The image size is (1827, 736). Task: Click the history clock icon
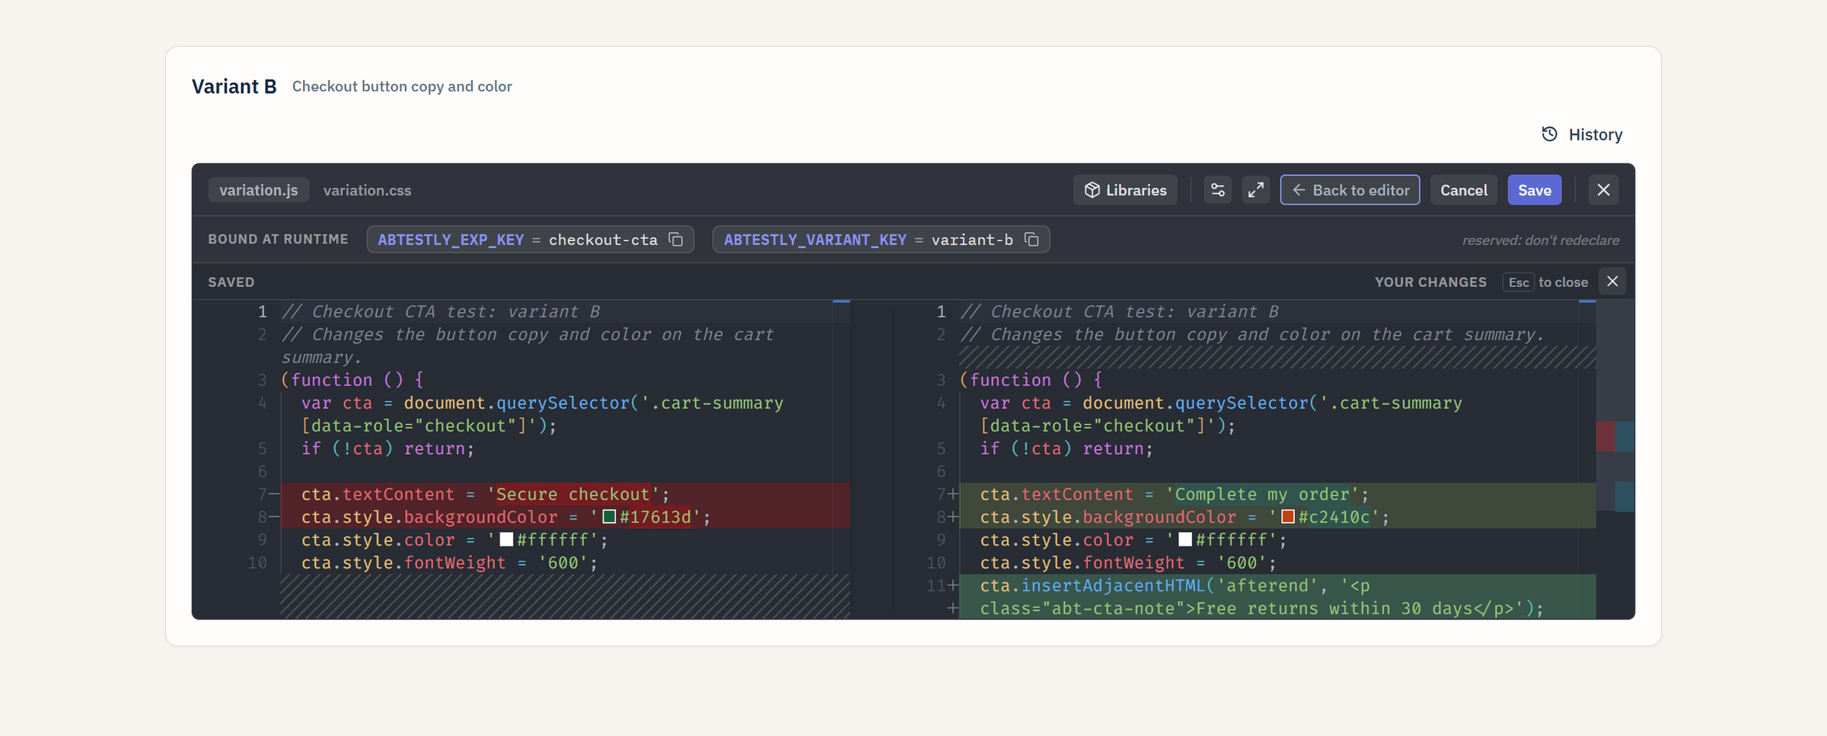(1549, 134)
